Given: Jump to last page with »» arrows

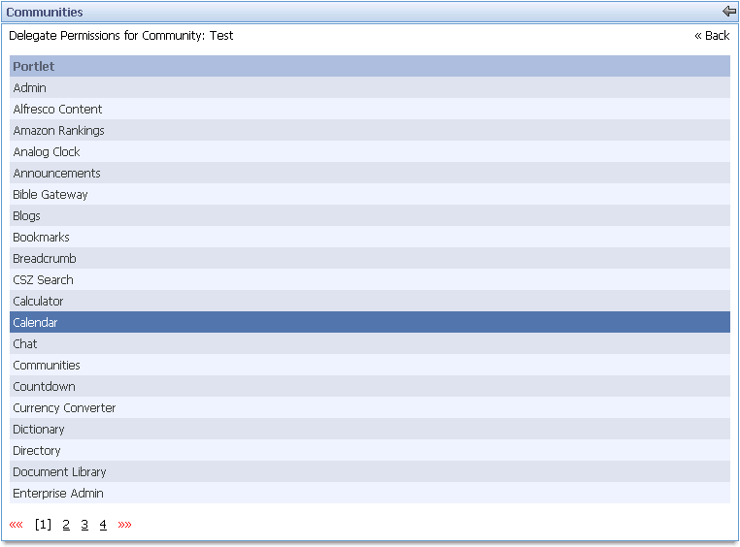Looking at the screenshot, I should click(124, 525).
